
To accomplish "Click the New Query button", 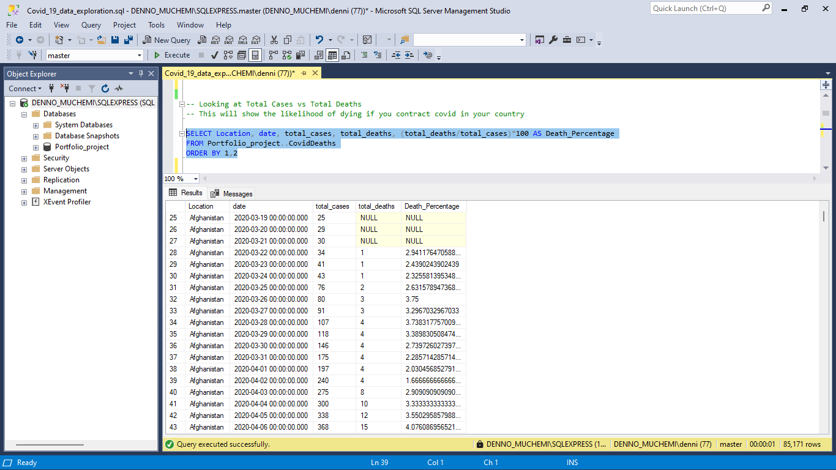I will (167, 40).
